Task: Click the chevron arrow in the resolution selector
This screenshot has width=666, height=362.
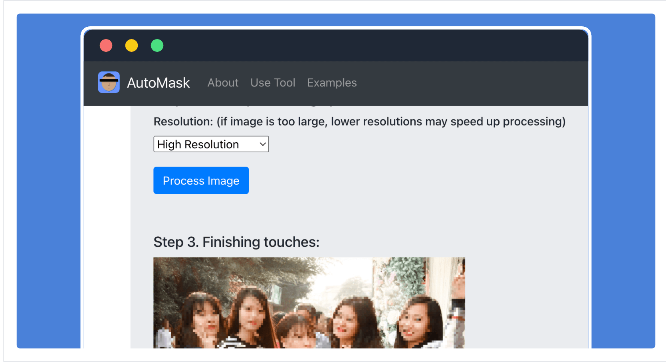Action: click(x=262, y=144)
